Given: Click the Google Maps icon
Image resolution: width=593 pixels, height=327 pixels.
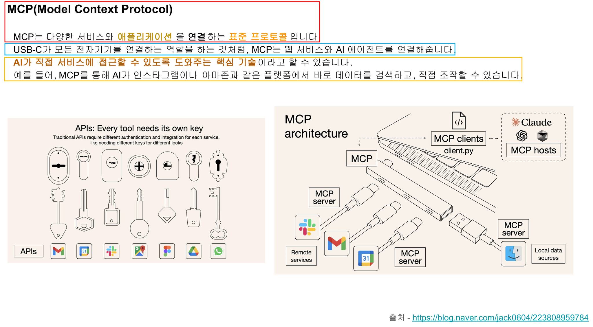Looking at the screenshot, I should pos(139,251).
